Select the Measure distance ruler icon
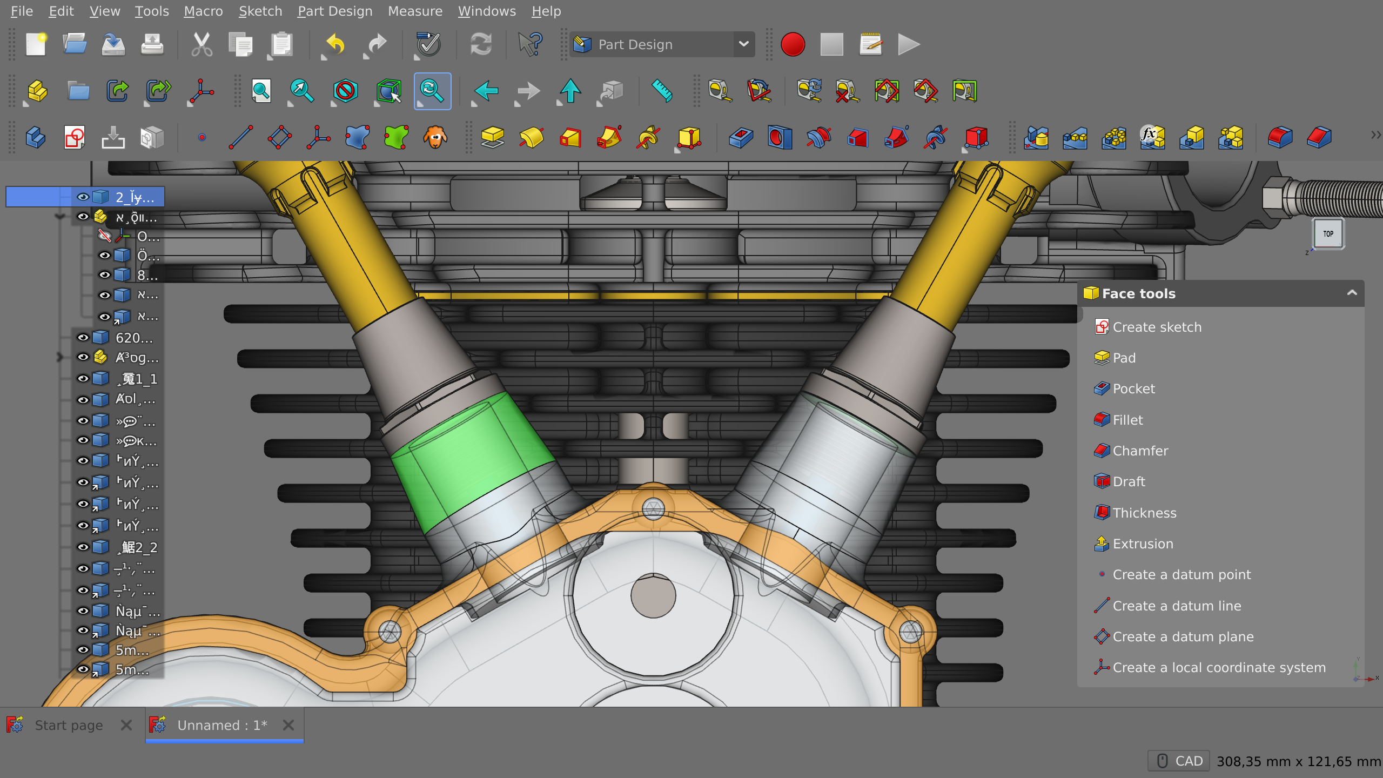The width and height of the screenshot is (1383, 778). 662,91
